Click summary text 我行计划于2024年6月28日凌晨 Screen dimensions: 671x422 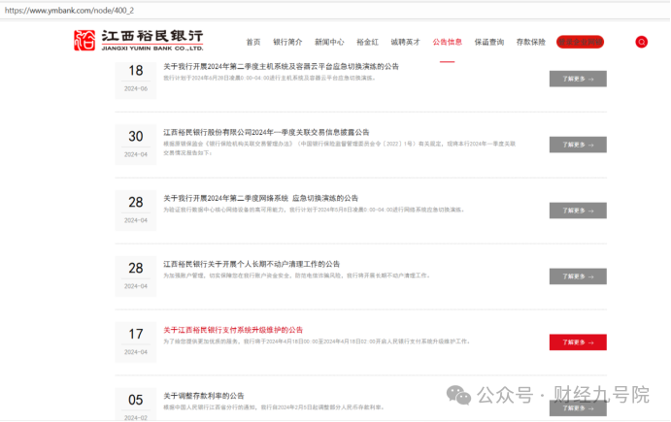coord(270,78)
